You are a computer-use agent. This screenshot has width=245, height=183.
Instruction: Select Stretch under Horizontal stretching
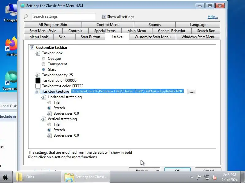pyautogui.click(x=49, y=108)
